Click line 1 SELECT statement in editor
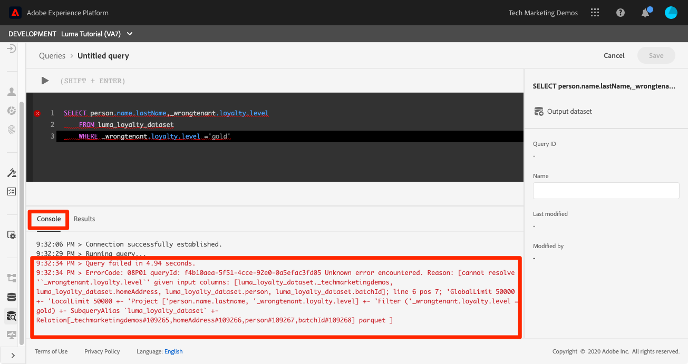 pos(166,113)
